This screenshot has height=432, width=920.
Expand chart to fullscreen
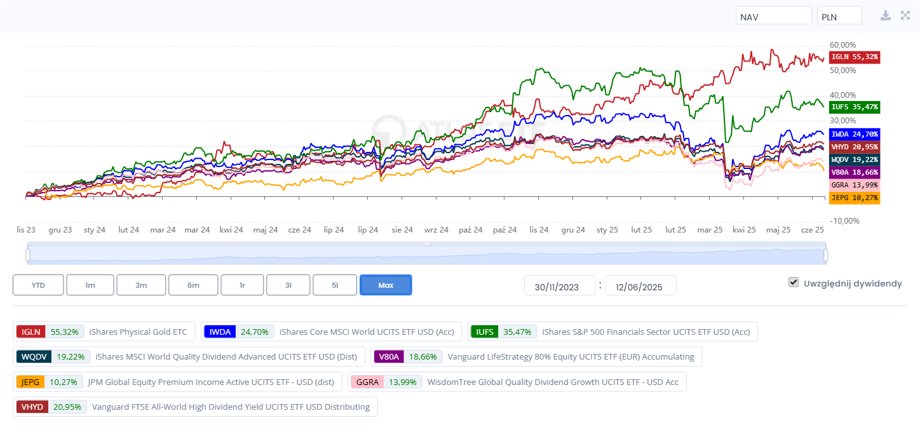pos(905,15)
